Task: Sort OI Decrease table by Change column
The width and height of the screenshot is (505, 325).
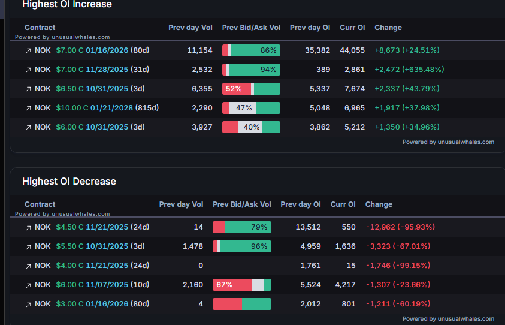Action: click(379, 204)
